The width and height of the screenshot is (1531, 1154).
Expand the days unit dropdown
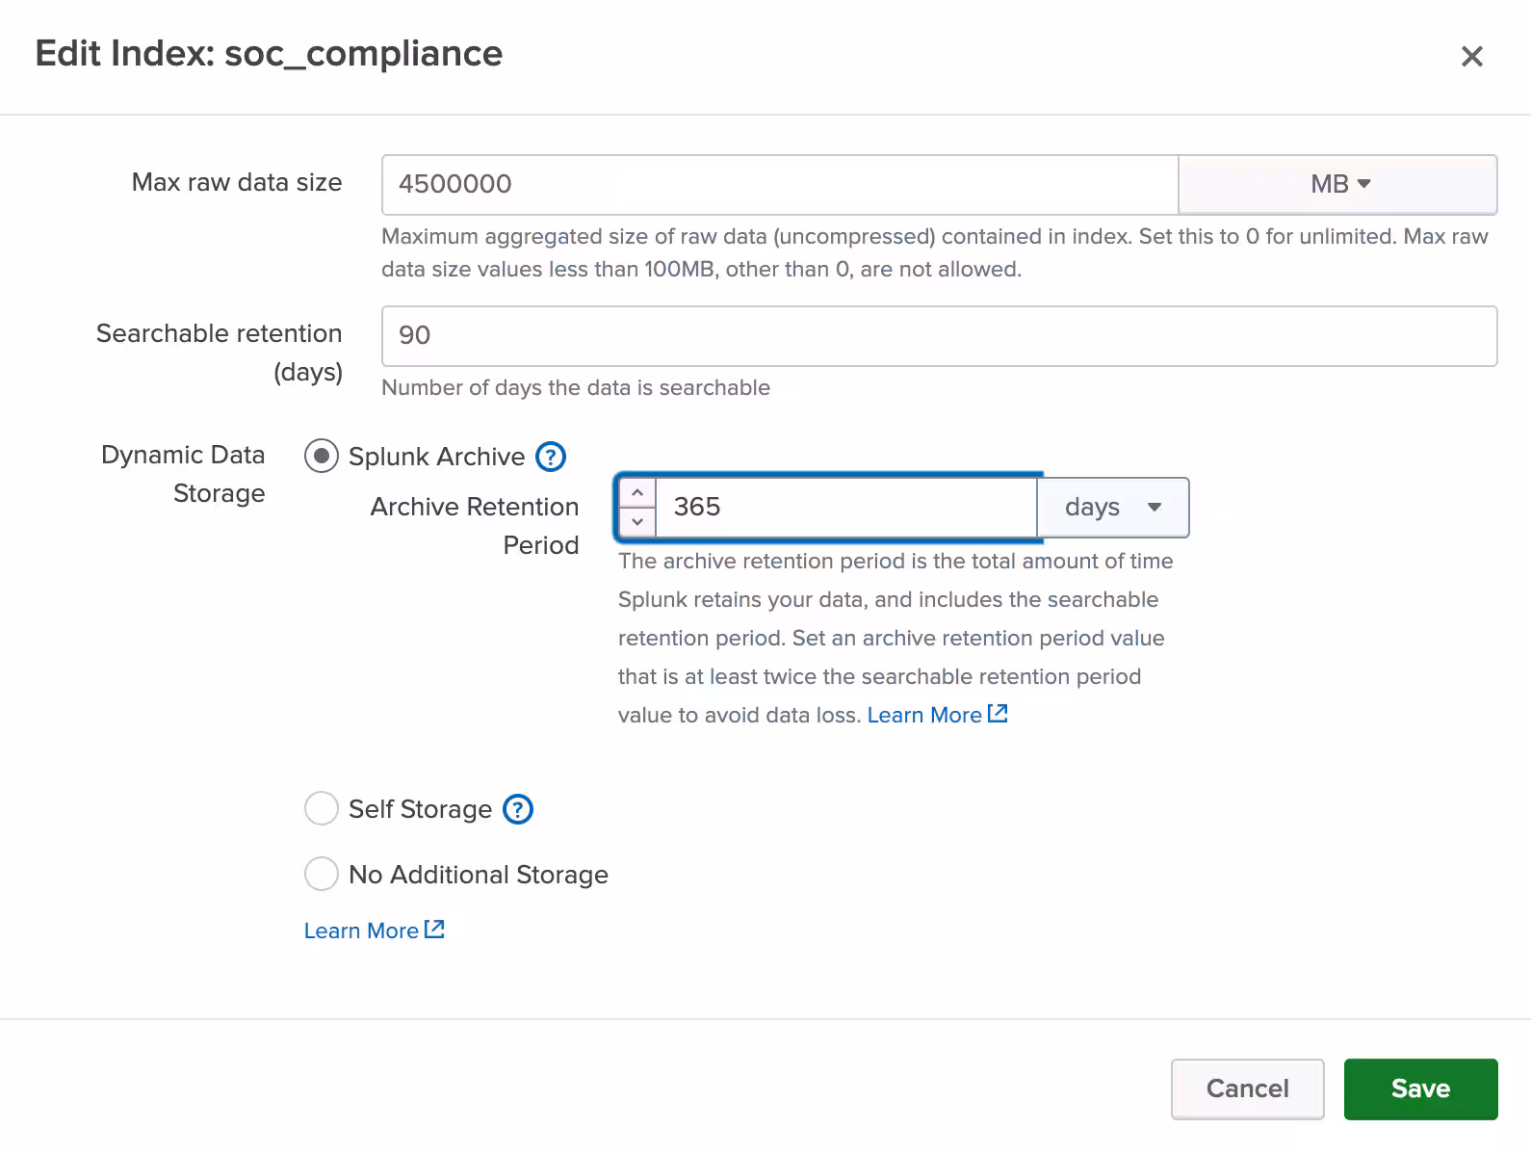coord(1112,508)
